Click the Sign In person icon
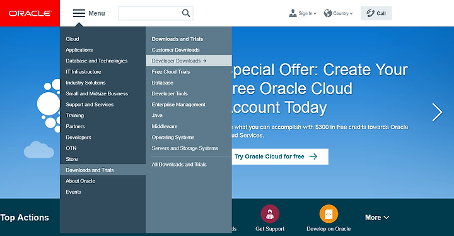Viewport: 454px width, 236px height. click(x=293, y=13)
